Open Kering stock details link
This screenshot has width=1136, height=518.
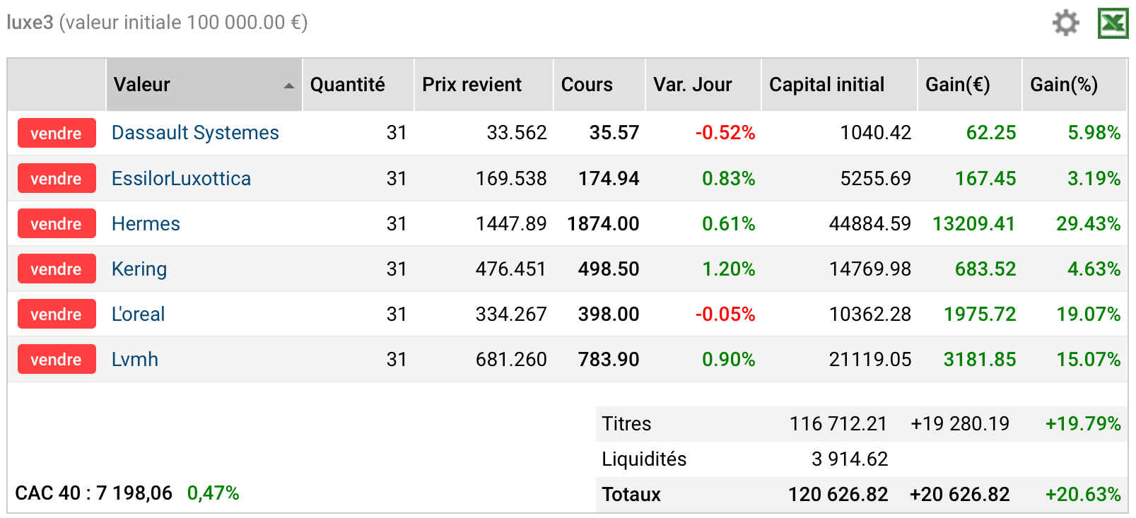139,269
